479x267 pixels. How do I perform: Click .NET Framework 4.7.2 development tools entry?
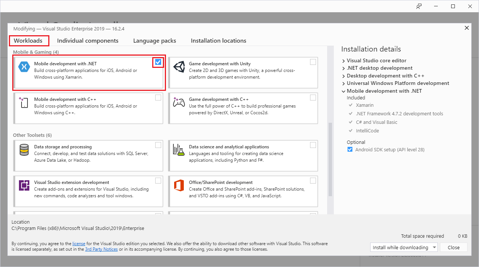click(399, 114)
